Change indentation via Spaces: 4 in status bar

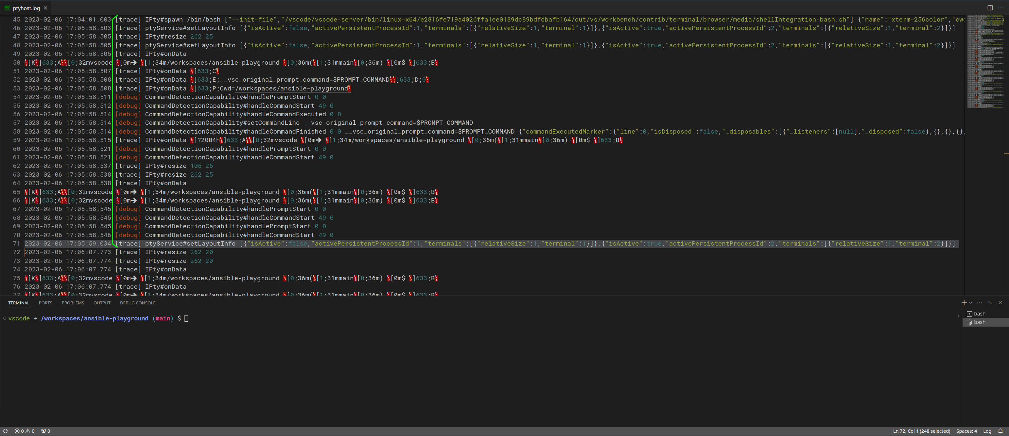[x=967, y=431]
